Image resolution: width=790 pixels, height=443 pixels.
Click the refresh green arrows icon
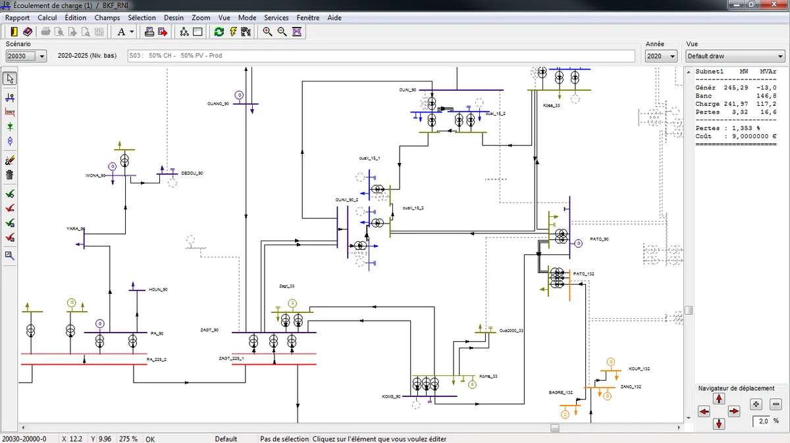pos(219,31)
